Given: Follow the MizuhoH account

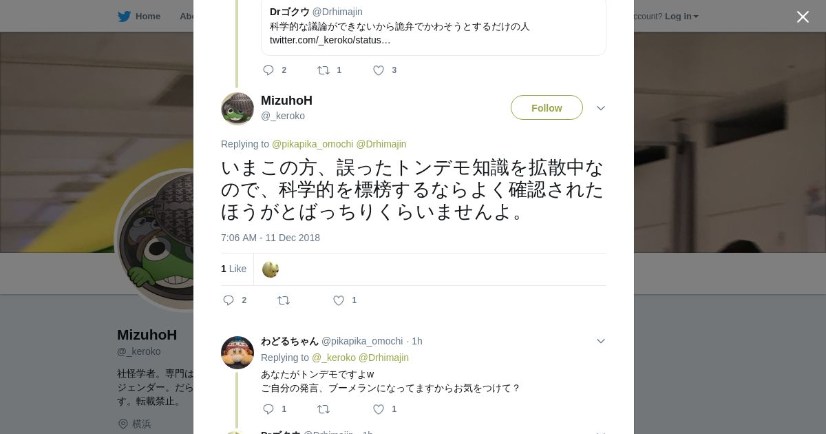Looking at the screenshot, I should (547, 108).
